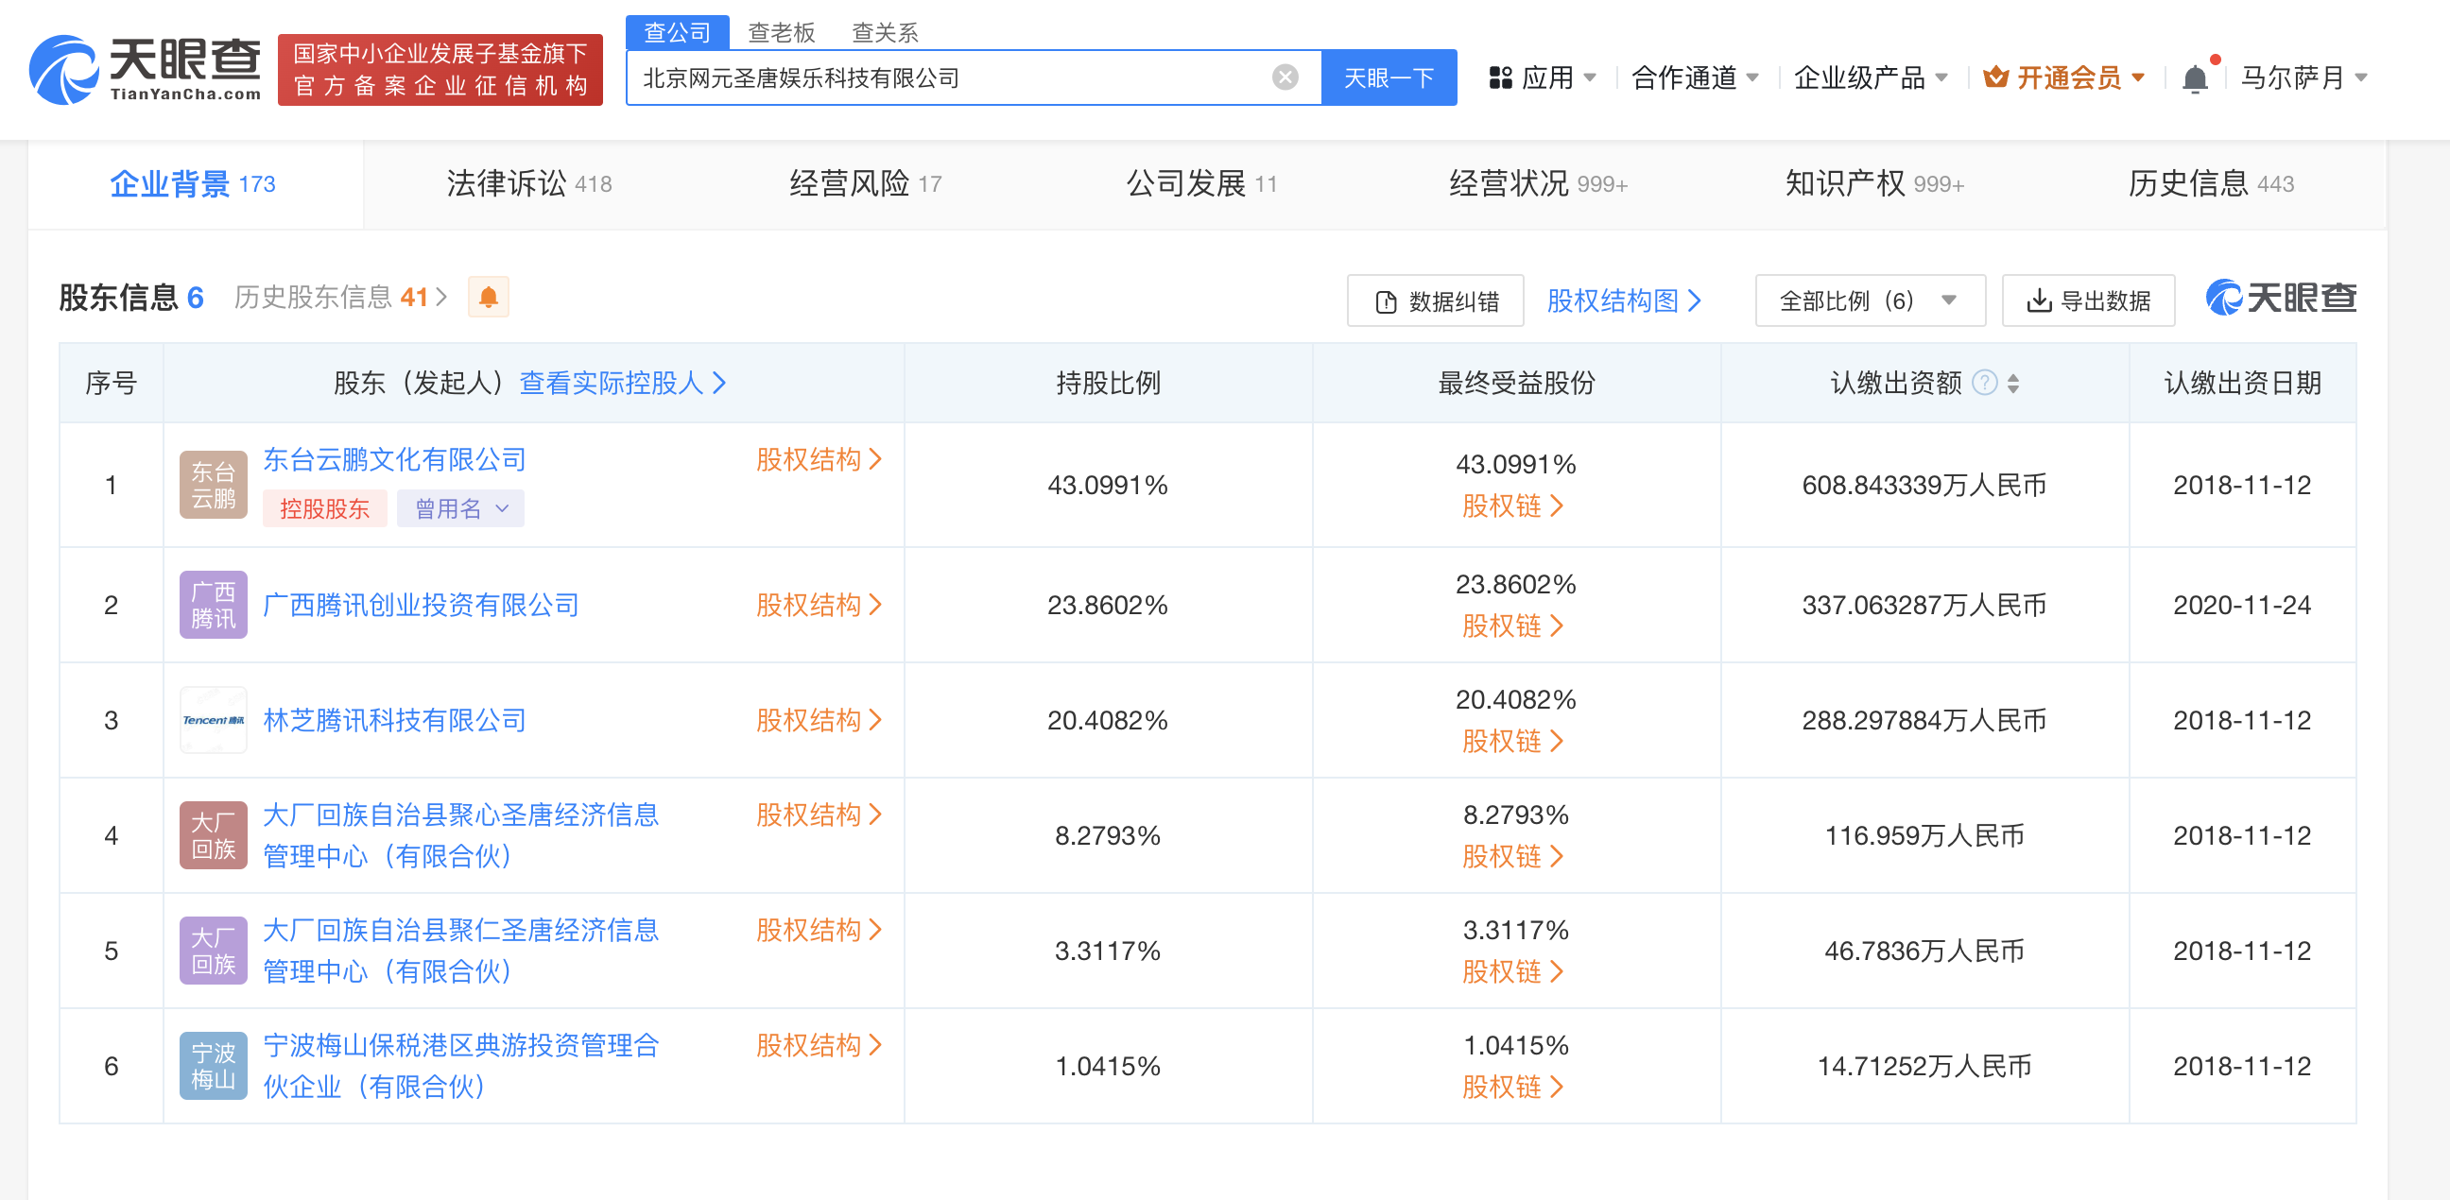Click the orange shareholder alert bell icon
This screenshot has height=1200, width=2450.
pyautogui.click(x=488, y=297)
